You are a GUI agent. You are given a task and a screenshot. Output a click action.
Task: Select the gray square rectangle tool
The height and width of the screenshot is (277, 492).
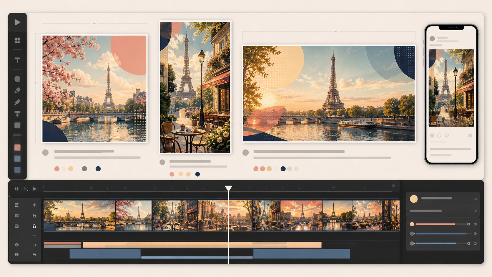[x=17, y=125]
